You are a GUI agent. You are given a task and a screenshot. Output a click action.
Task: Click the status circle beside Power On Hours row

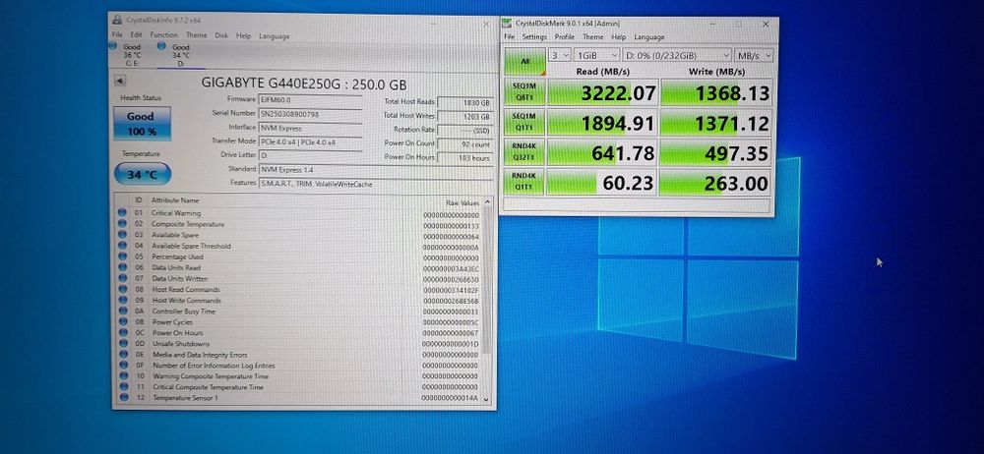(x=122, y=333)
